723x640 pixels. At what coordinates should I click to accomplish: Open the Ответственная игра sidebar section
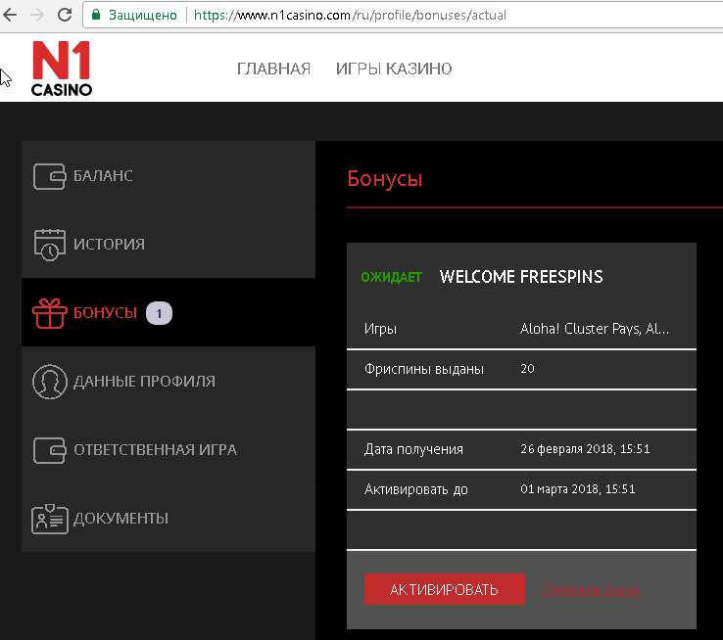(169, 449)
